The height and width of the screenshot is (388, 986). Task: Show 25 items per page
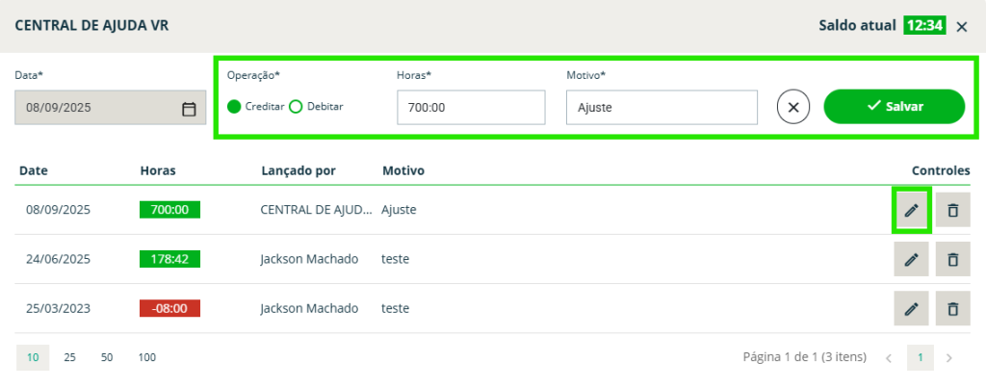[x=70, y=357]
